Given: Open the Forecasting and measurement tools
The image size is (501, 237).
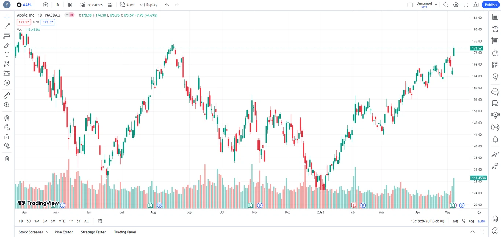Looking at the screenshot, I should 7,73.
